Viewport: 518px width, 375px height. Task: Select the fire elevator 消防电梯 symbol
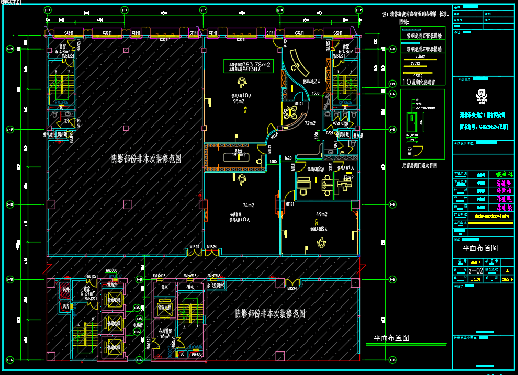[165, 308]
